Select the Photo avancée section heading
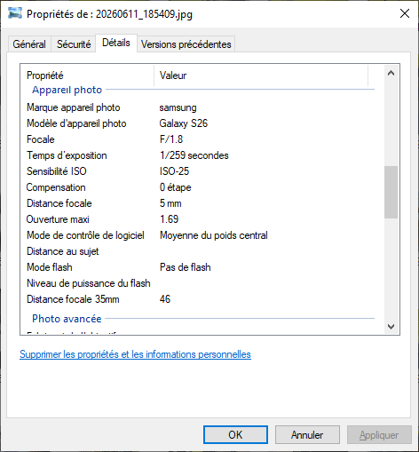This screenshot has height=452, width=419. click(x=67, y=319)
